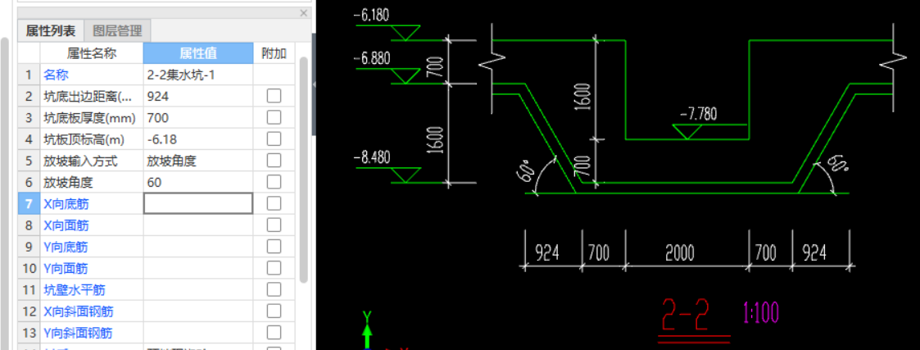Open the 图层管理 tab
This screenshot has width=920, height=350.
(117, 30)
